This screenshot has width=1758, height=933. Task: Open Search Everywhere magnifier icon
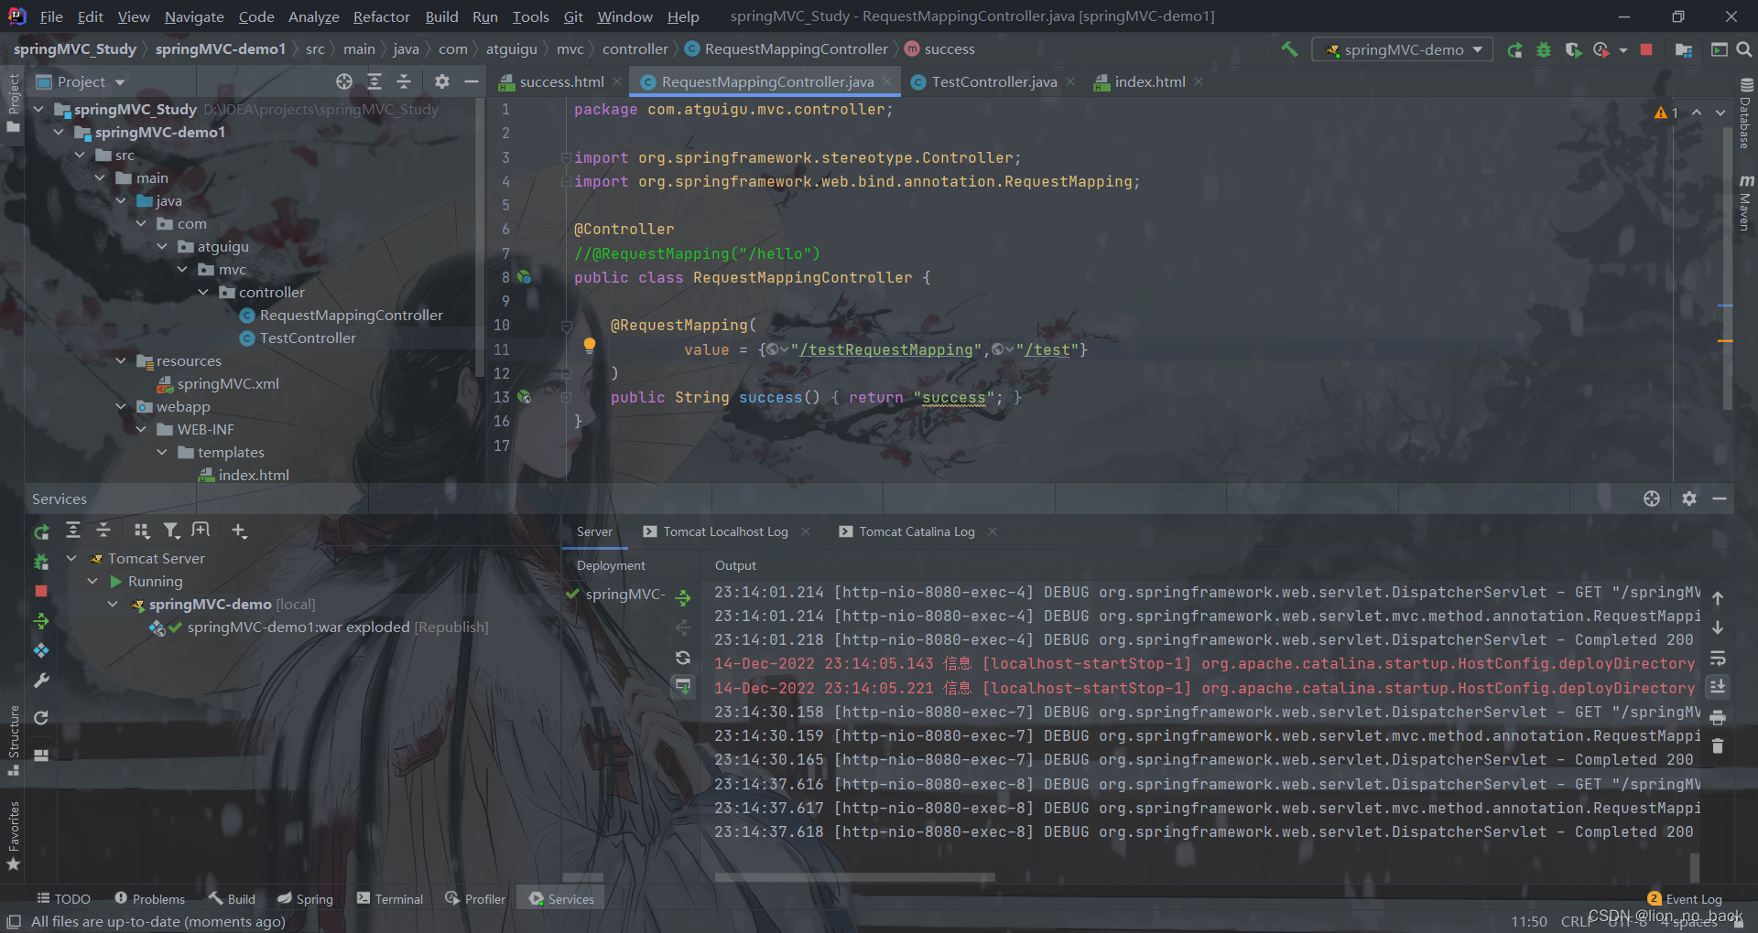click(1744, 49)
